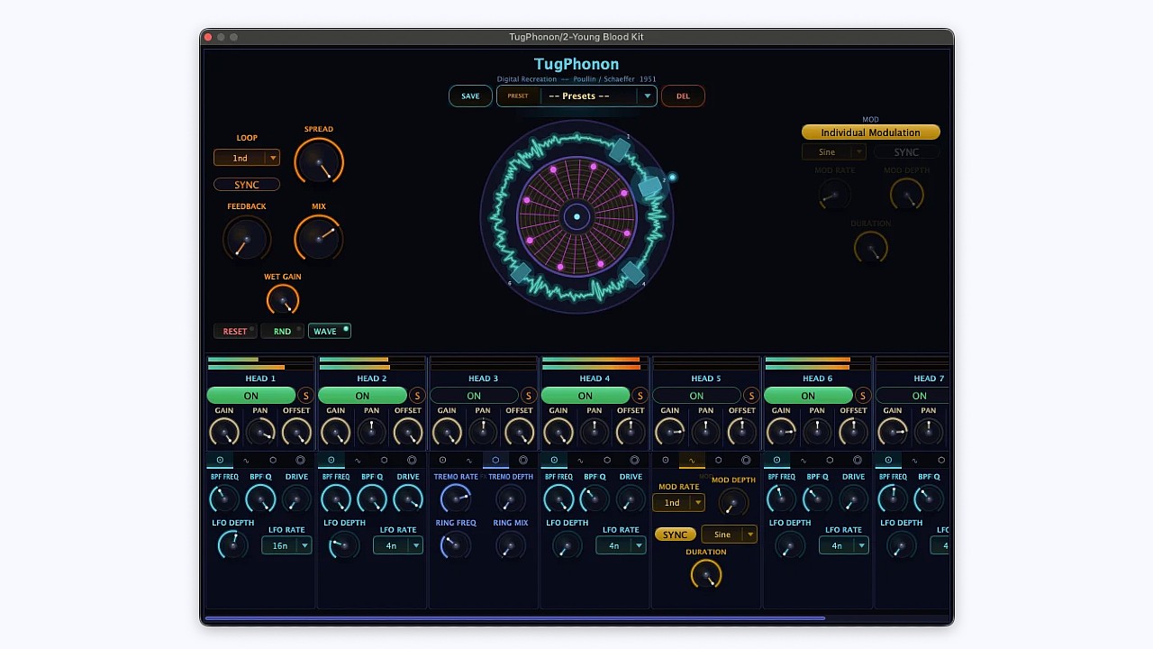
Task: Open Head 1 LFO RATE dropdown 16n
Action: 286,545
